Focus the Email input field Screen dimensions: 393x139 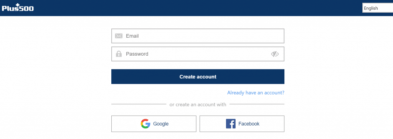198,36
